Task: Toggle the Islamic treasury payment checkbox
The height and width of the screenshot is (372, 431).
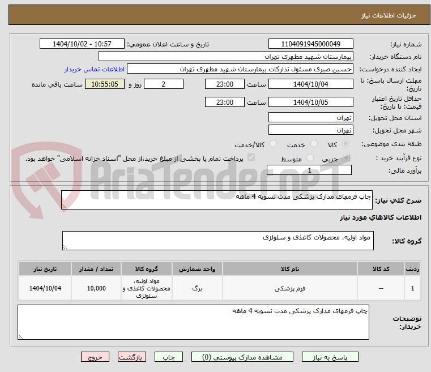Action: tap(251, 157)
